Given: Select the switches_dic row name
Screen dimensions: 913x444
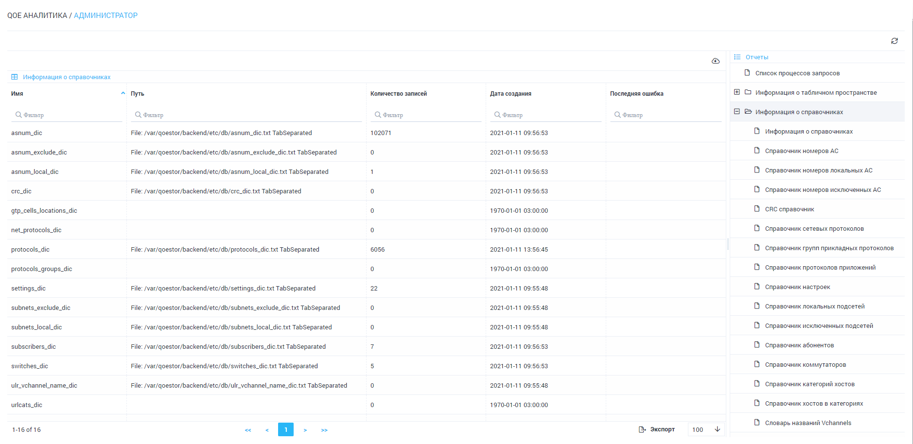Looking at the screenshot, I should (x=30, y=366).
